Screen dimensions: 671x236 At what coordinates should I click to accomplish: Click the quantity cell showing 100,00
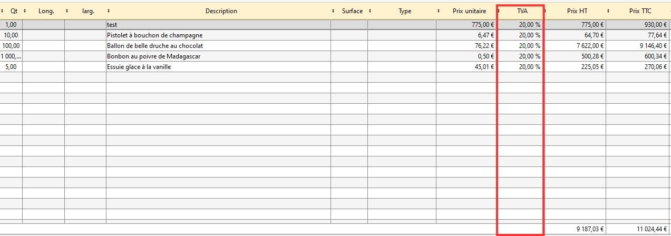11,46
